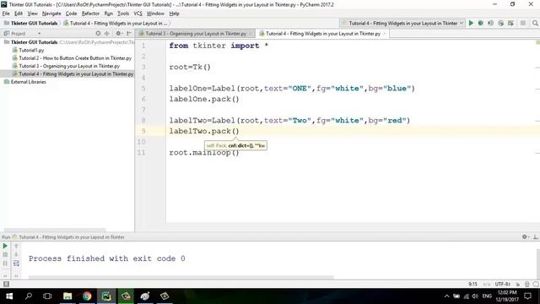The width and height of the screenshot is (540, 304).
Task: Click ENG language indicator in system tray
Action: point(487,296)
